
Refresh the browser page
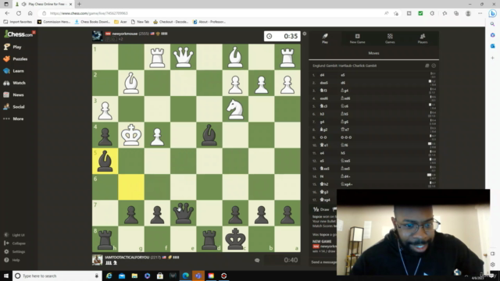coord(19,13)
